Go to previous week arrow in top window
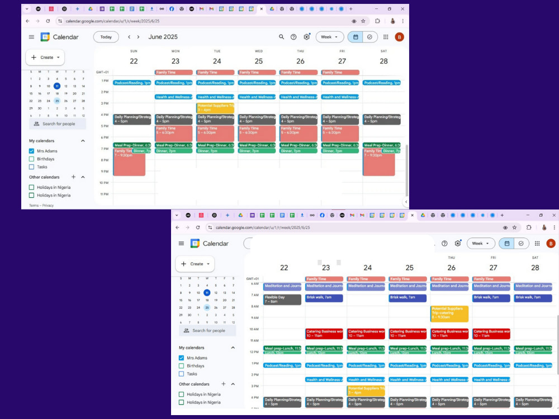Image resolution: width=559 pixels, height=419 pixels. pos(129,37)
